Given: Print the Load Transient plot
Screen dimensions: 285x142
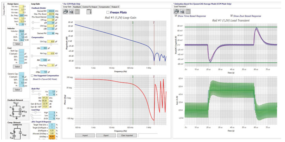Looking at the screenshot, I should pos(176,11).
